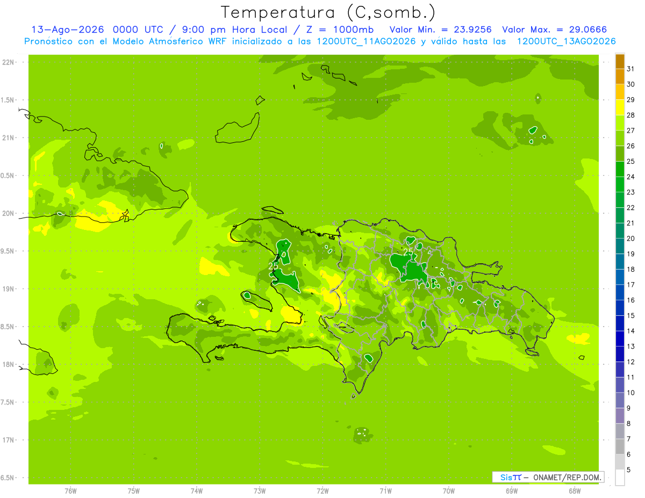Pick the blue legend swatch between 15 and 16
The width and height of the screenshot is (645, 498).
[x=620, y=308]
